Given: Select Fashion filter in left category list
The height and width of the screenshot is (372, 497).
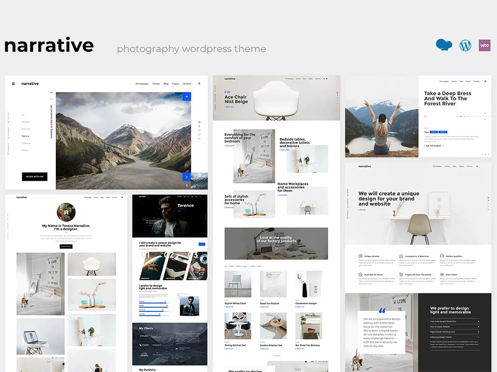Looking at the screenshot, I should point(26,129).
